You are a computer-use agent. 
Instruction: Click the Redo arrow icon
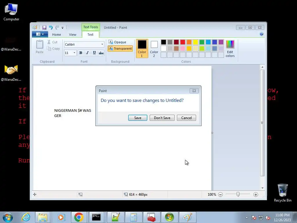[57, 28]
